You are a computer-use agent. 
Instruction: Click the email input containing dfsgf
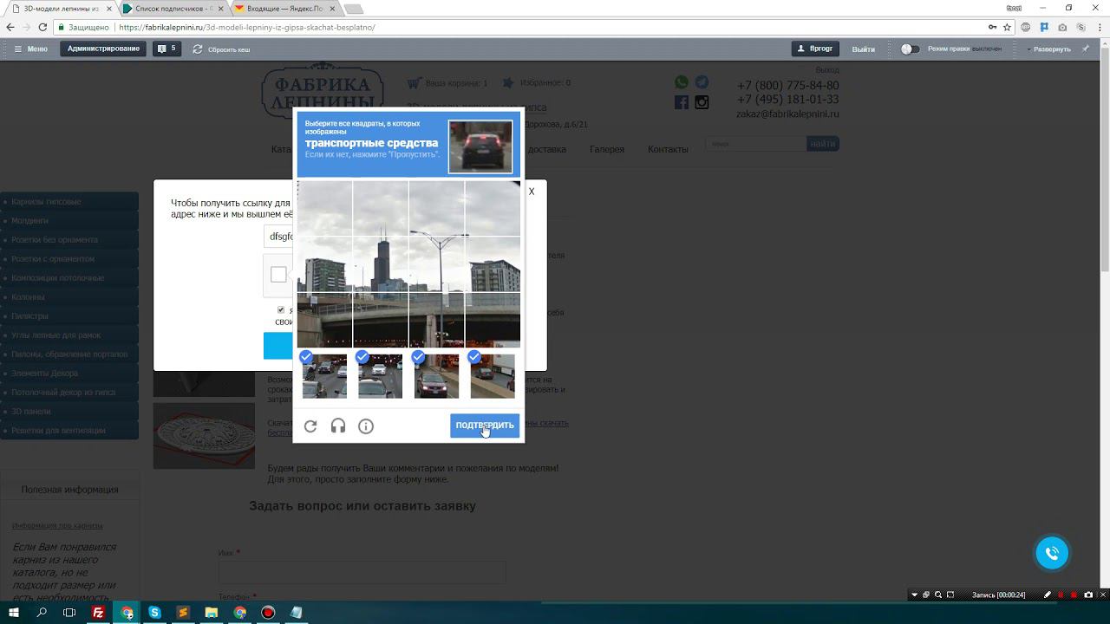tap(279, 236)
